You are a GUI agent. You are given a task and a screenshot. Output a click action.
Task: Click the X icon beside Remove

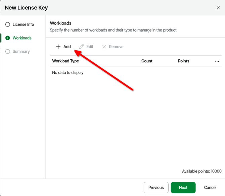click(x=104, y=47)
